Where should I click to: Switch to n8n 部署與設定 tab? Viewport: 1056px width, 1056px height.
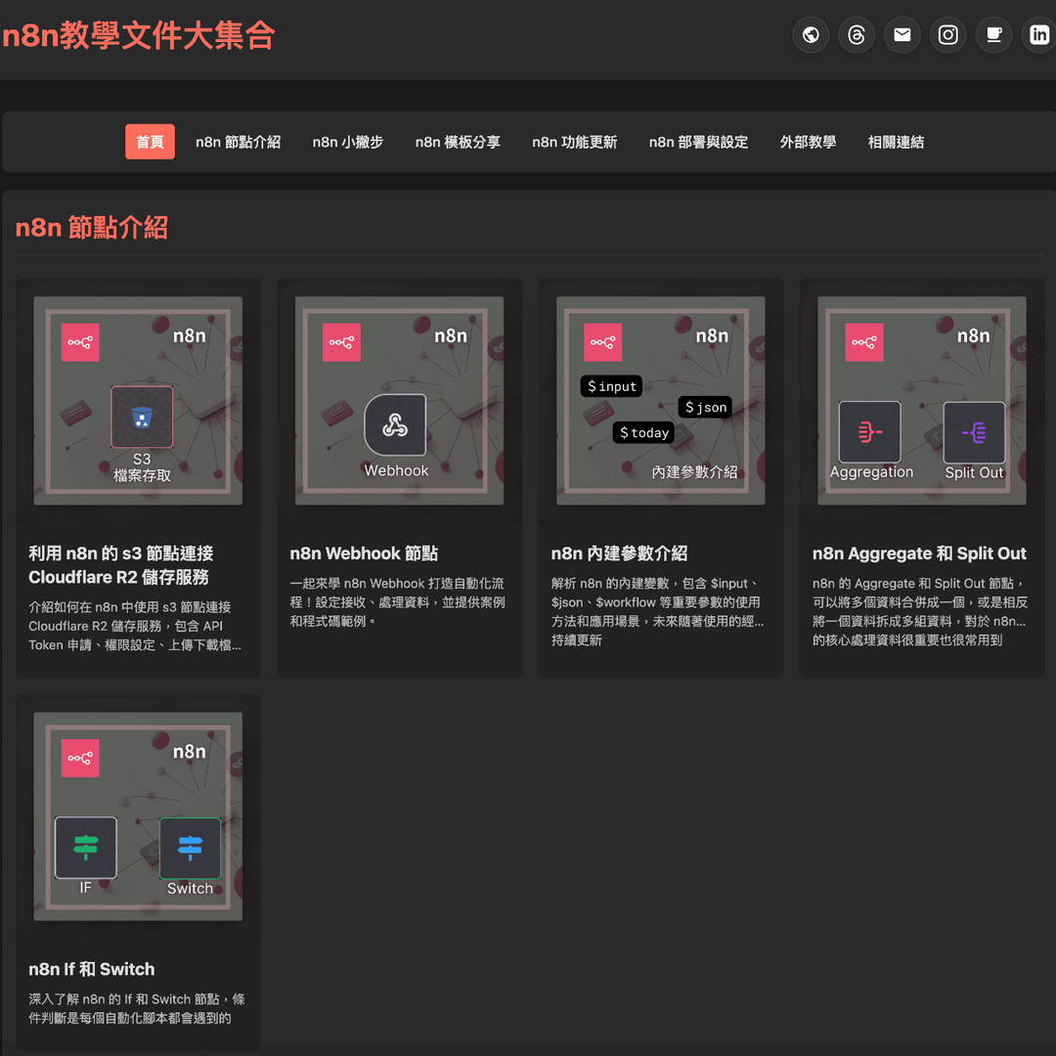pyautogui.click(x=698, y=142)
